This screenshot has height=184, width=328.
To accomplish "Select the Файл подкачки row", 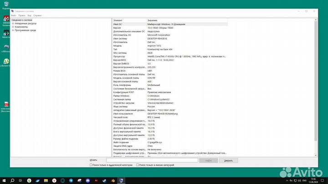I will click(x=170, y=142).
